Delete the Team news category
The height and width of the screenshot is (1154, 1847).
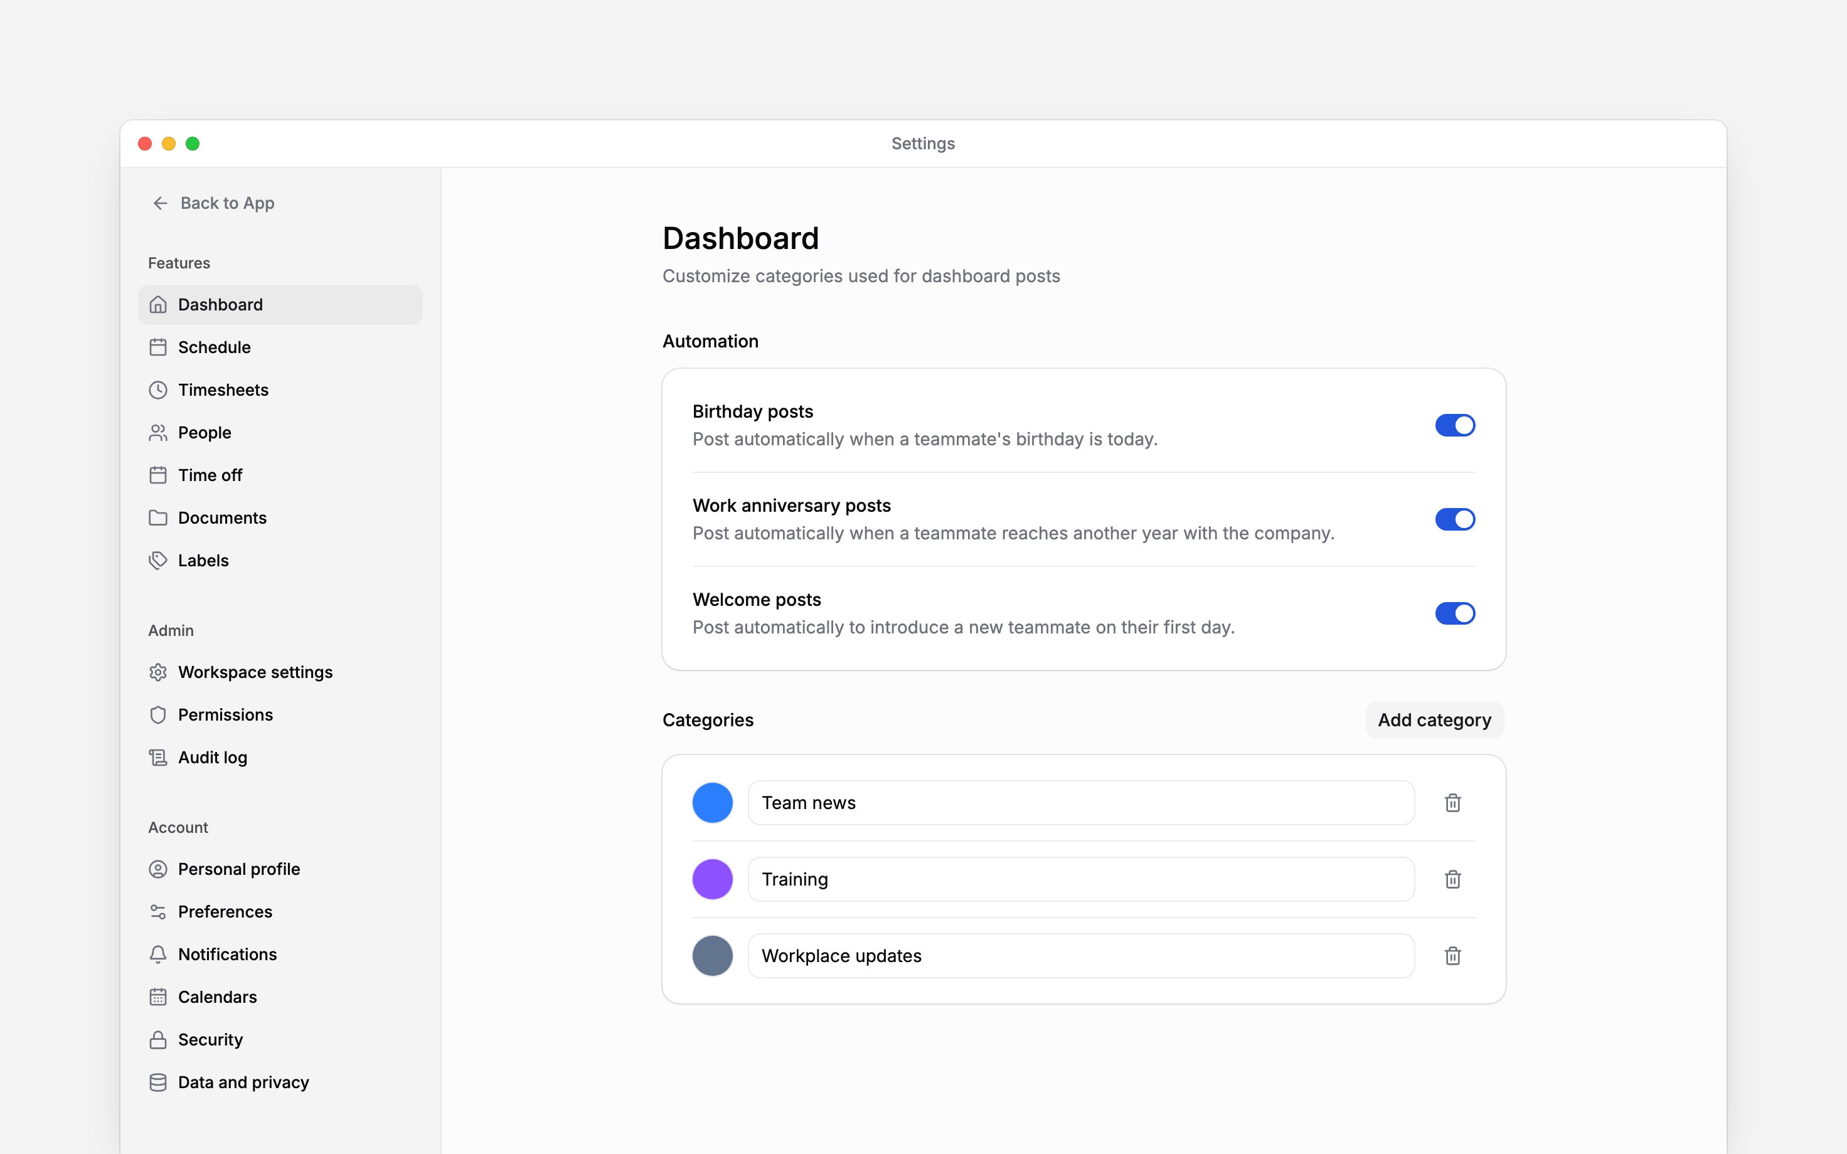(x=1452, y=803)
